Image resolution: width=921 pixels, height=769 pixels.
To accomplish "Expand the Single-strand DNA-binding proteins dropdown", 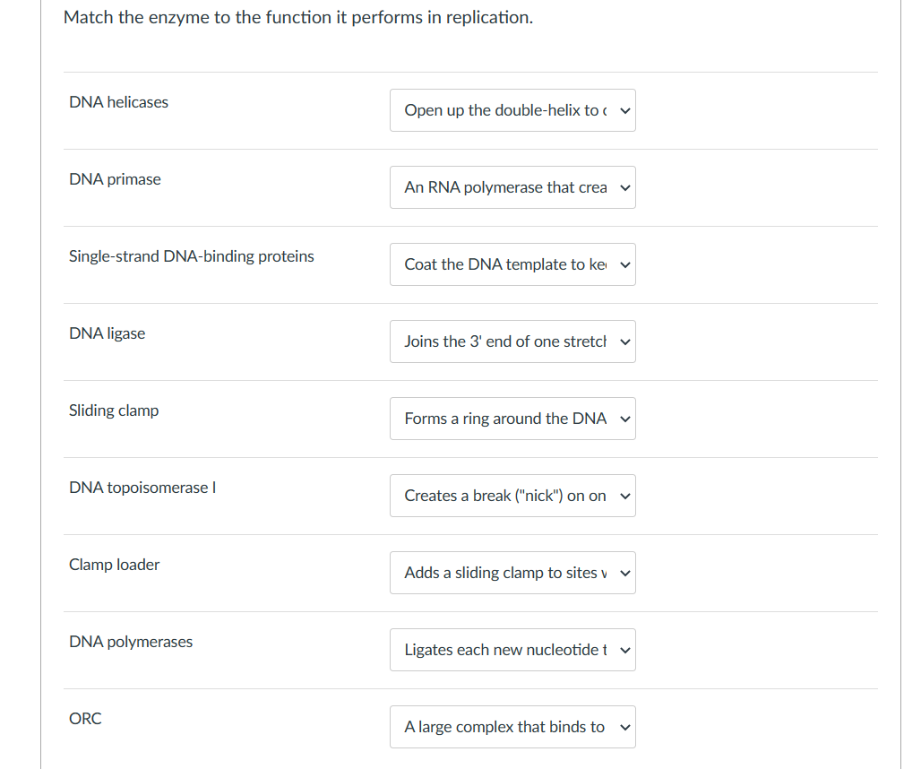I will [512, 264].
